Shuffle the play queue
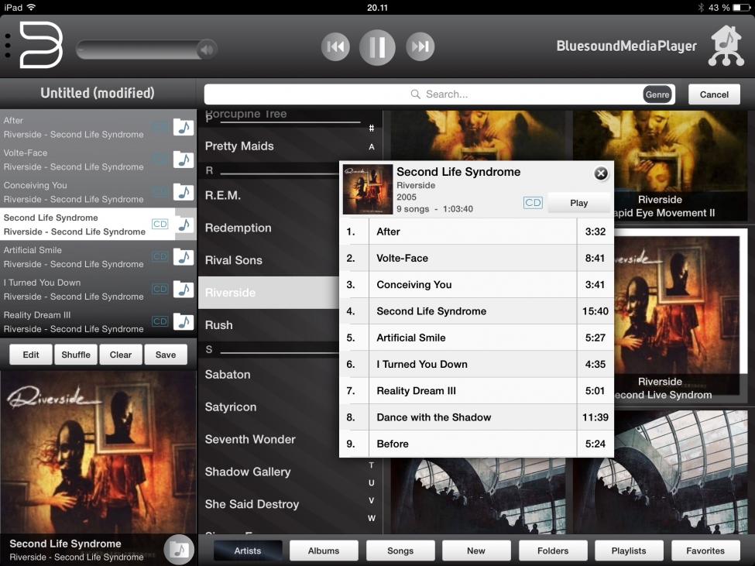The width and height of the screenshot is (755, 566). [76, 355]
